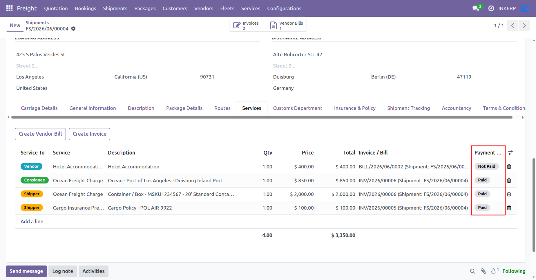Open the activities clock icon

491,8
